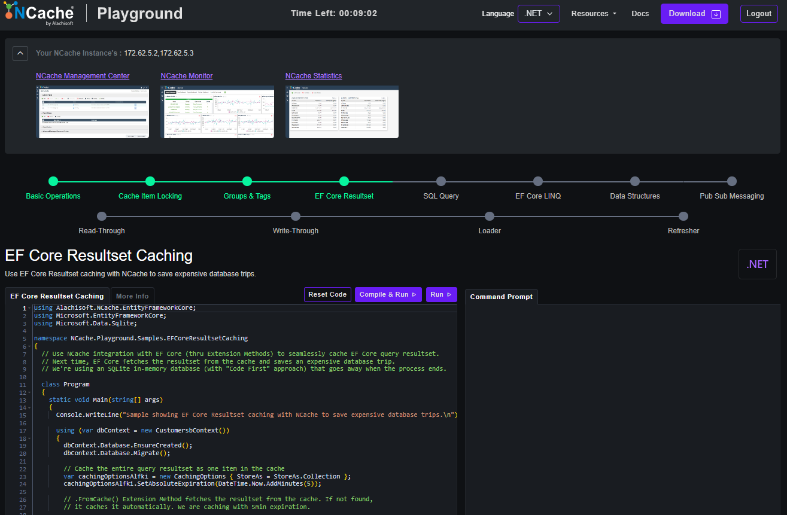Click the NCache instance IP addresses text

tap(159, 53)
